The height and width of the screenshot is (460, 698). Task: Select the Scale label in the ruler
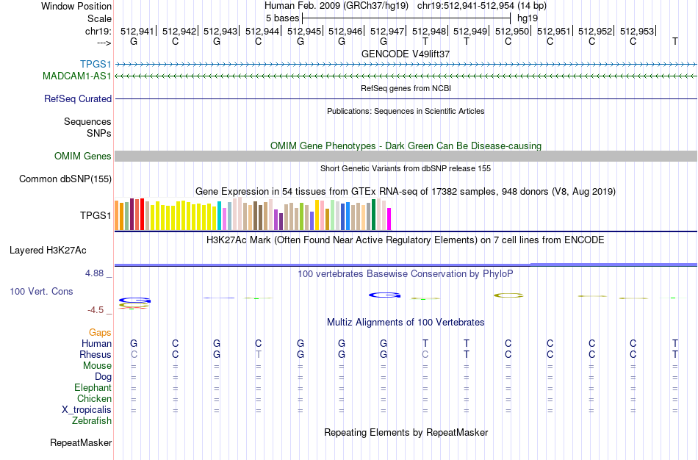[99, 18]
